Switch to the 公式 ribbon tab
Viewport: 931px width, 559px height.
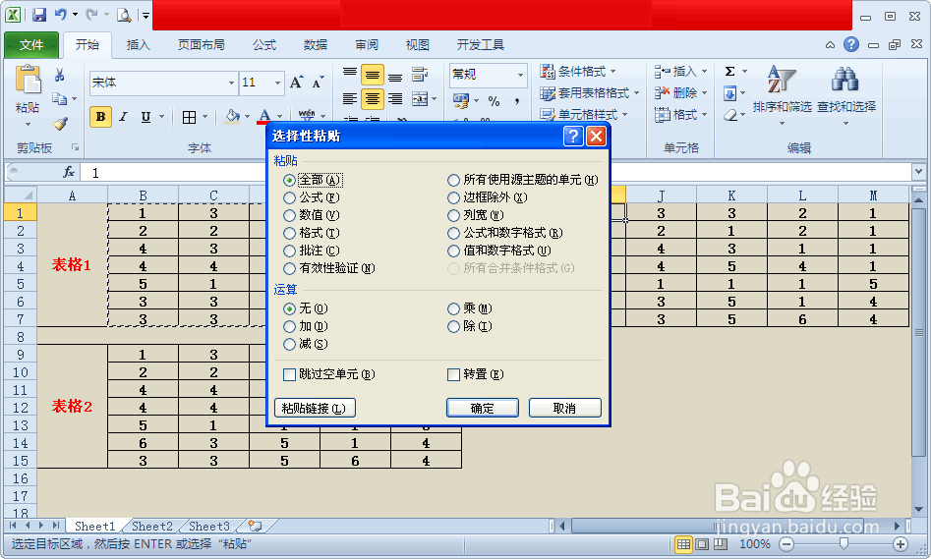(x=264, y=44)
